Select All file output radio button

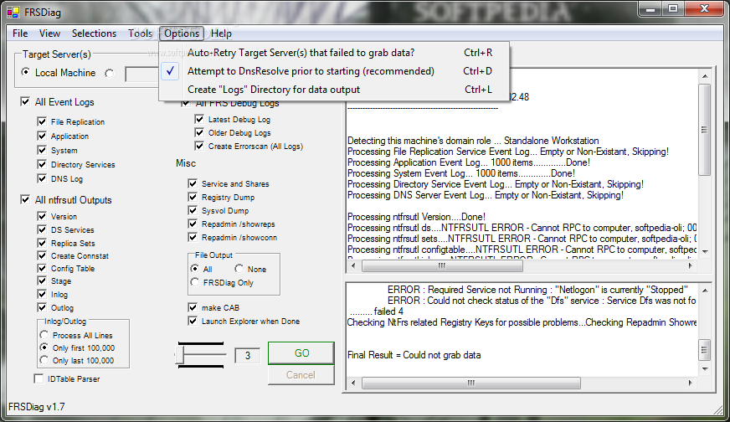pos(195,269)
